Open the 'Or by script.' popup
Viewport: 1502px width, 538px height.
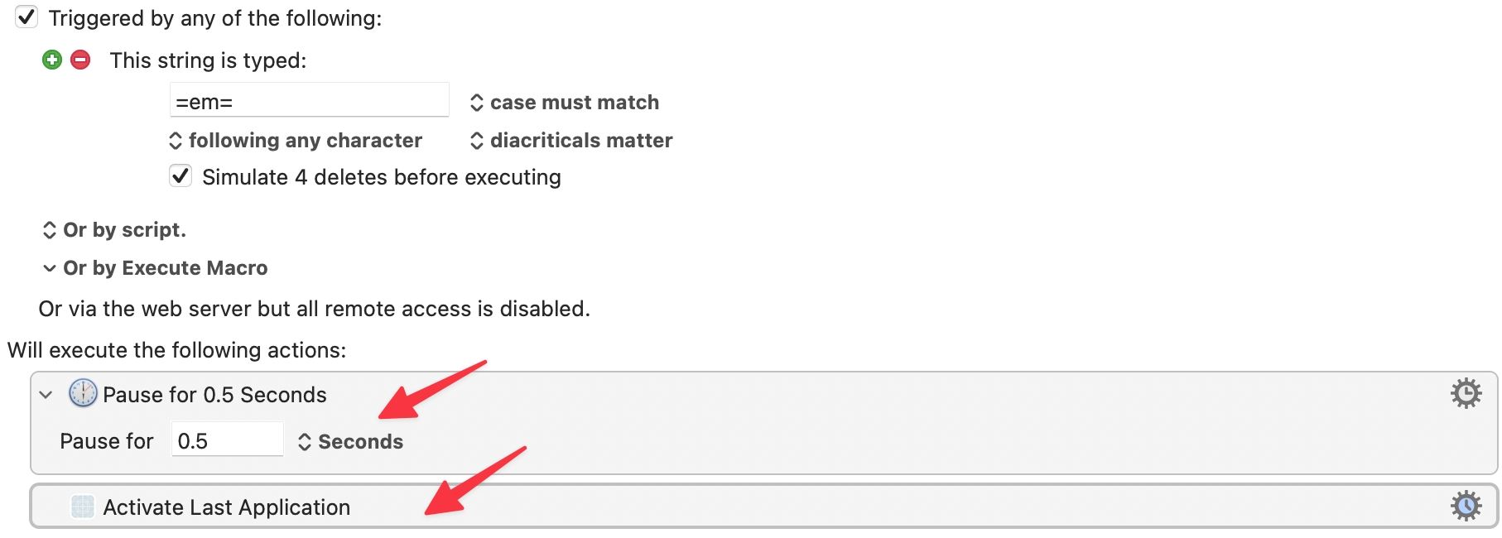115,230
